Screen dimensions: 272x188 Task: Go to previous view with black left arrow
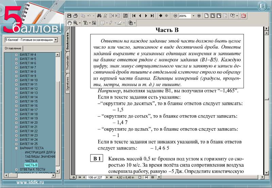160,16
